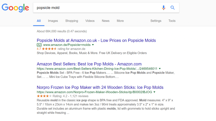This screenshot has width=216, height=121.
Task: Click the Google logo
Action: click(15, 8)
